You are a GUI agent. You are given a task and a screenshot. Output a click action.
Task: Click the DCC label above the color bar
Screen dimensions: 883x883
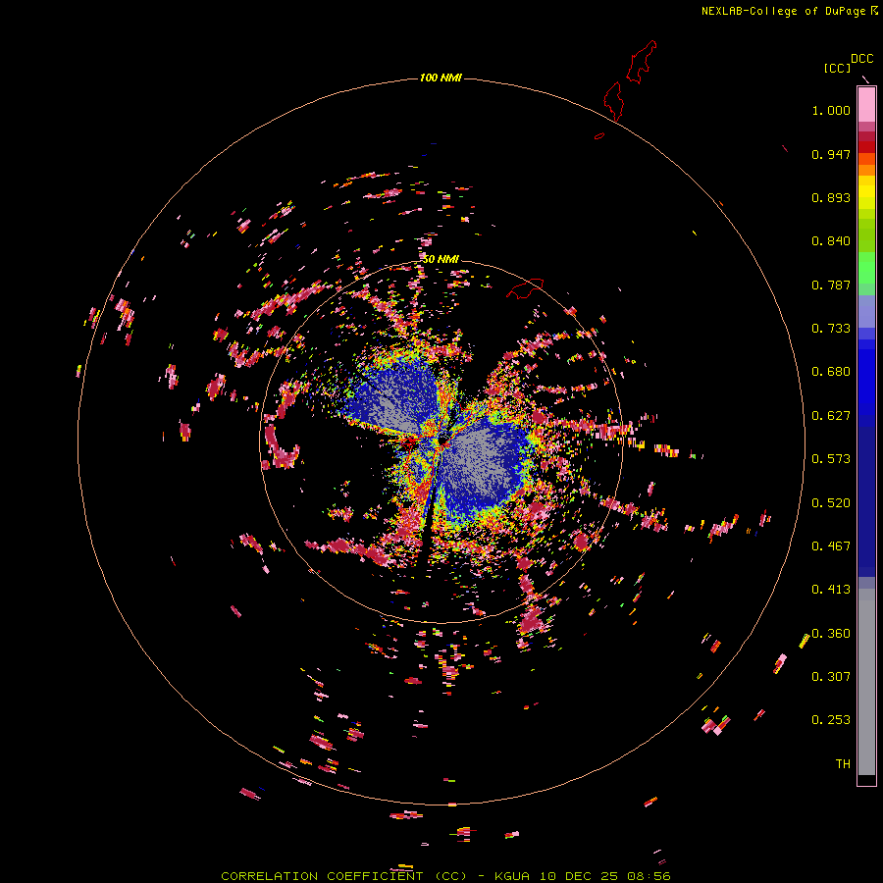[862, 59]
